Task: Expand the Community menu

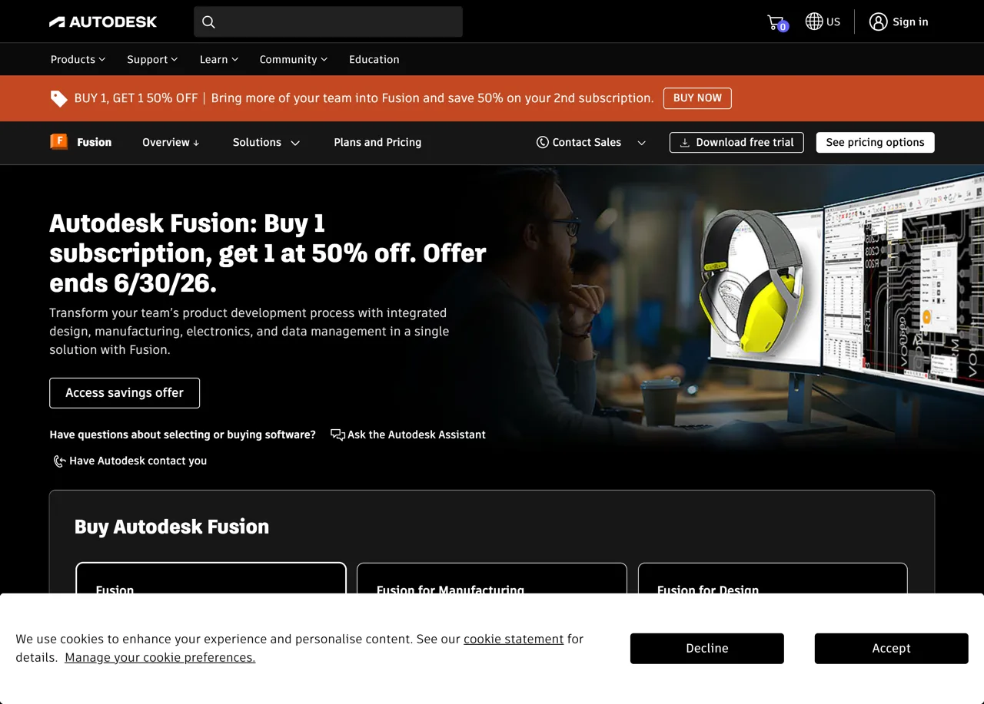Action: point(294,59)
